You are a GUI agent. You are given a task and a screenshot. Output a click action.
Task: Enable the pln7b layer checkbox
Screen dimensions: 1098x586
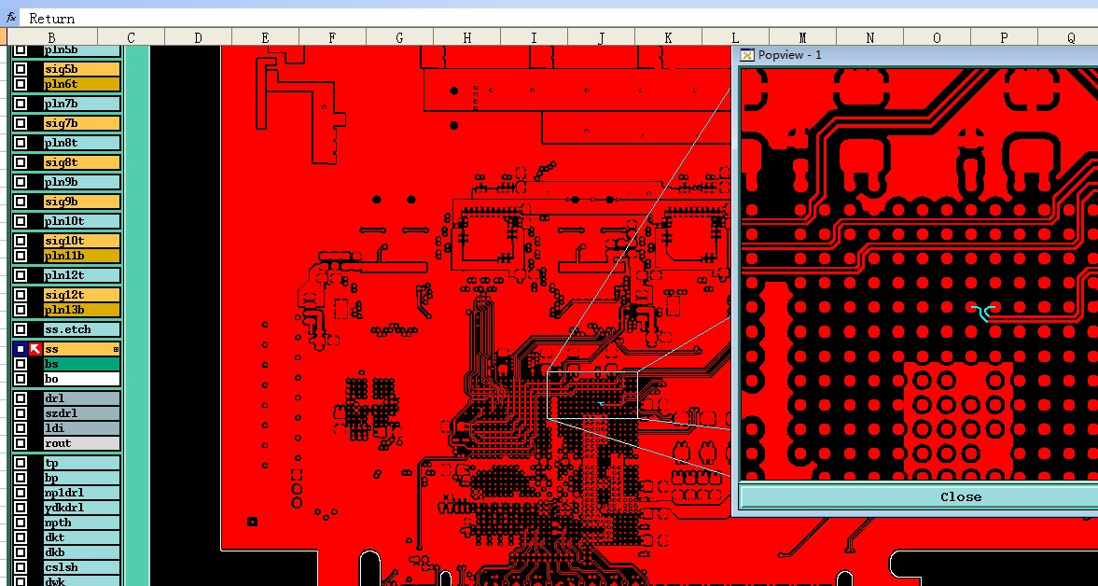click(21, 104)
